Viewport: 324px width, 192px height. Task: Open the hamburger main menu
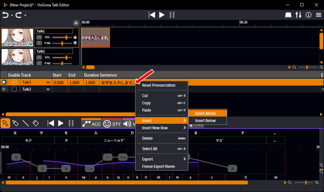pos(319,15)
